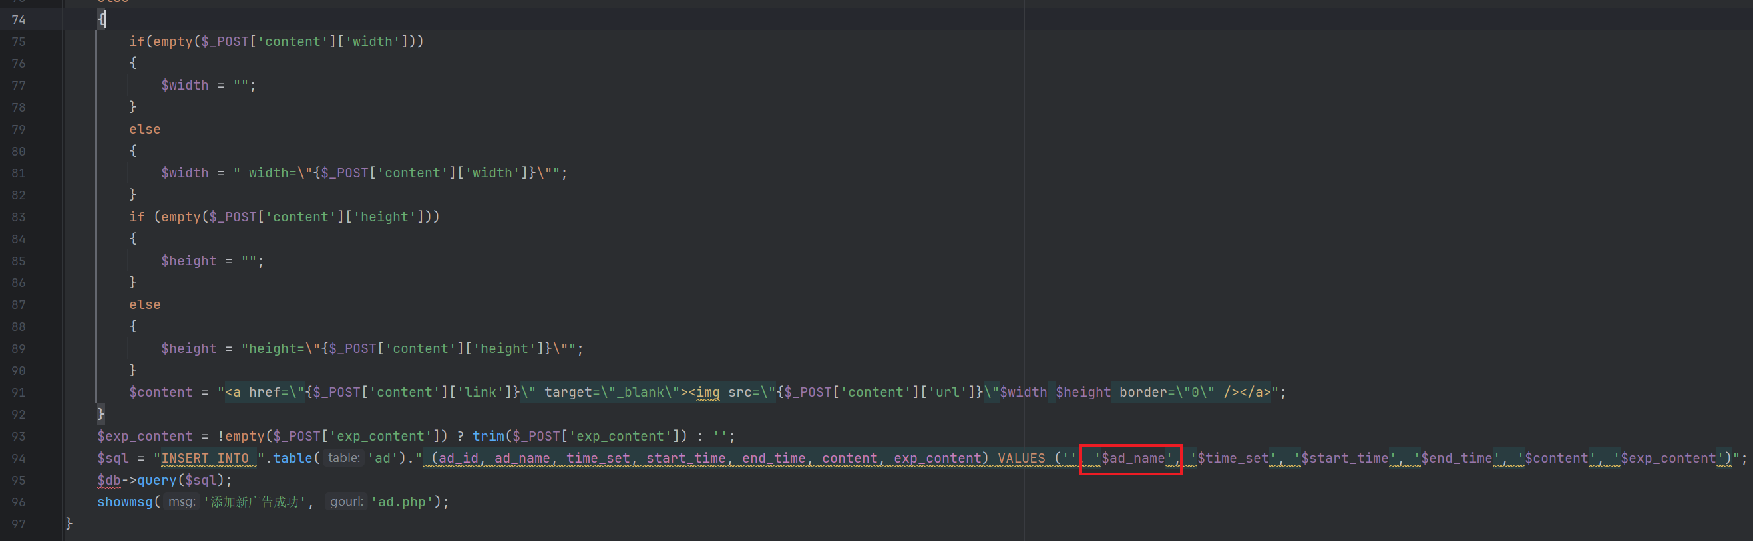1753x541 pixels.
Task: Click line number 91 in gutter
Action: (19, 393)
